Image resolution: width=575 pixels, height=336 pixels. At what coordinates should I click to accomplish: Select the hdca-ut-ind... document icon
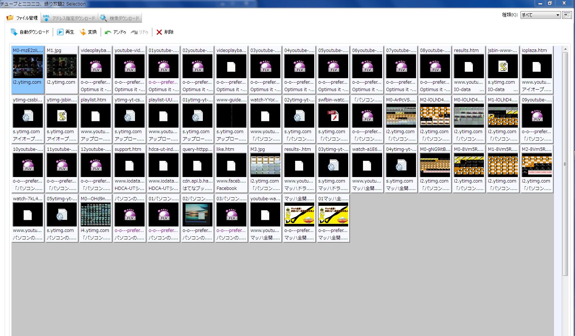tap(164, 165)
